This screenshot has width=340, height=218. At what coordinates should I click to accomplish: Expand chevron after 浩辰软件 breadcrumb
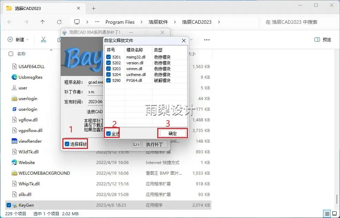click(x=175, y=22)
